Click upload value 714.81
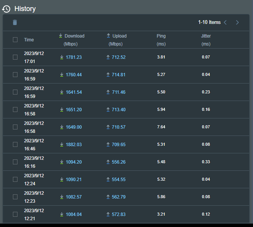 click(119, 75)
